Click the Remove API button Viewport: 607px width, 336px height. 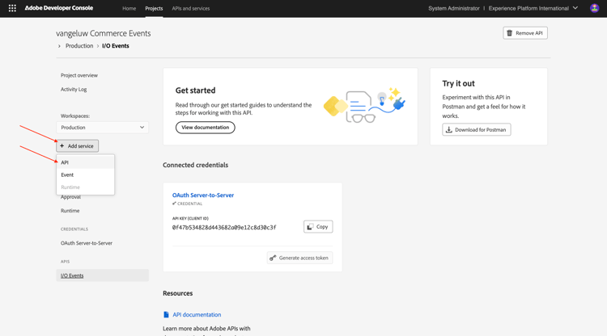pyautogui.click(x=525, y=33)
